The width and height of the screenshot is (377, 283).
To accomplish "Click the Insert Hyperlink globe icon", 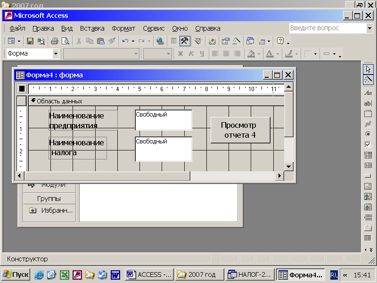I will (160, 41).
